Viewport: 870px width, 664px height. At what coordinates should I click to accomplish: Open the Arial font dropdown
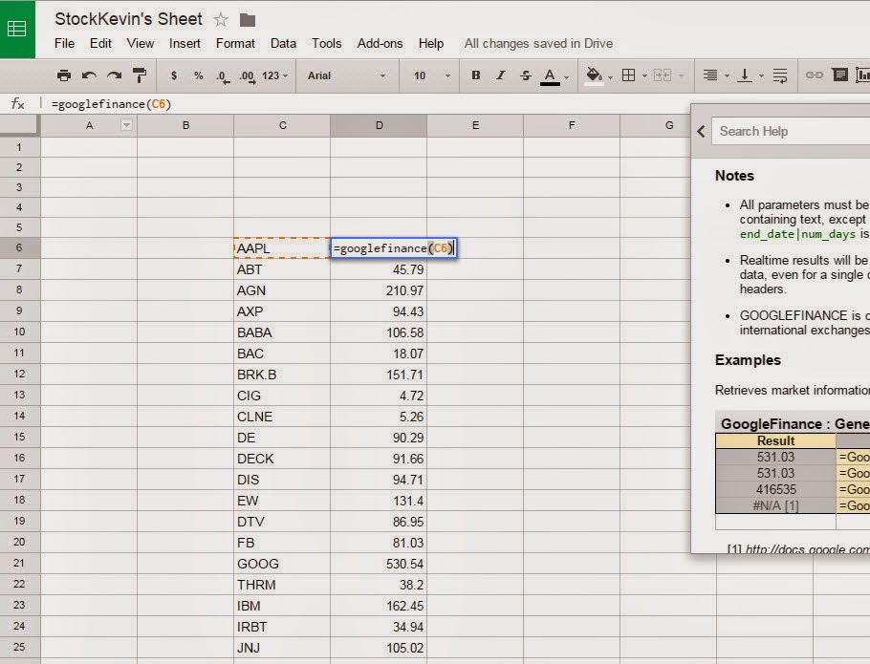coord(346,75)
